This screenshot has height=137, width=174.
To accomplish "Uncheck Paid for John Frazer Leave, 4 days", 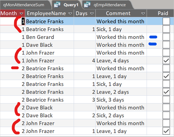I will click(x=166, y=60).
